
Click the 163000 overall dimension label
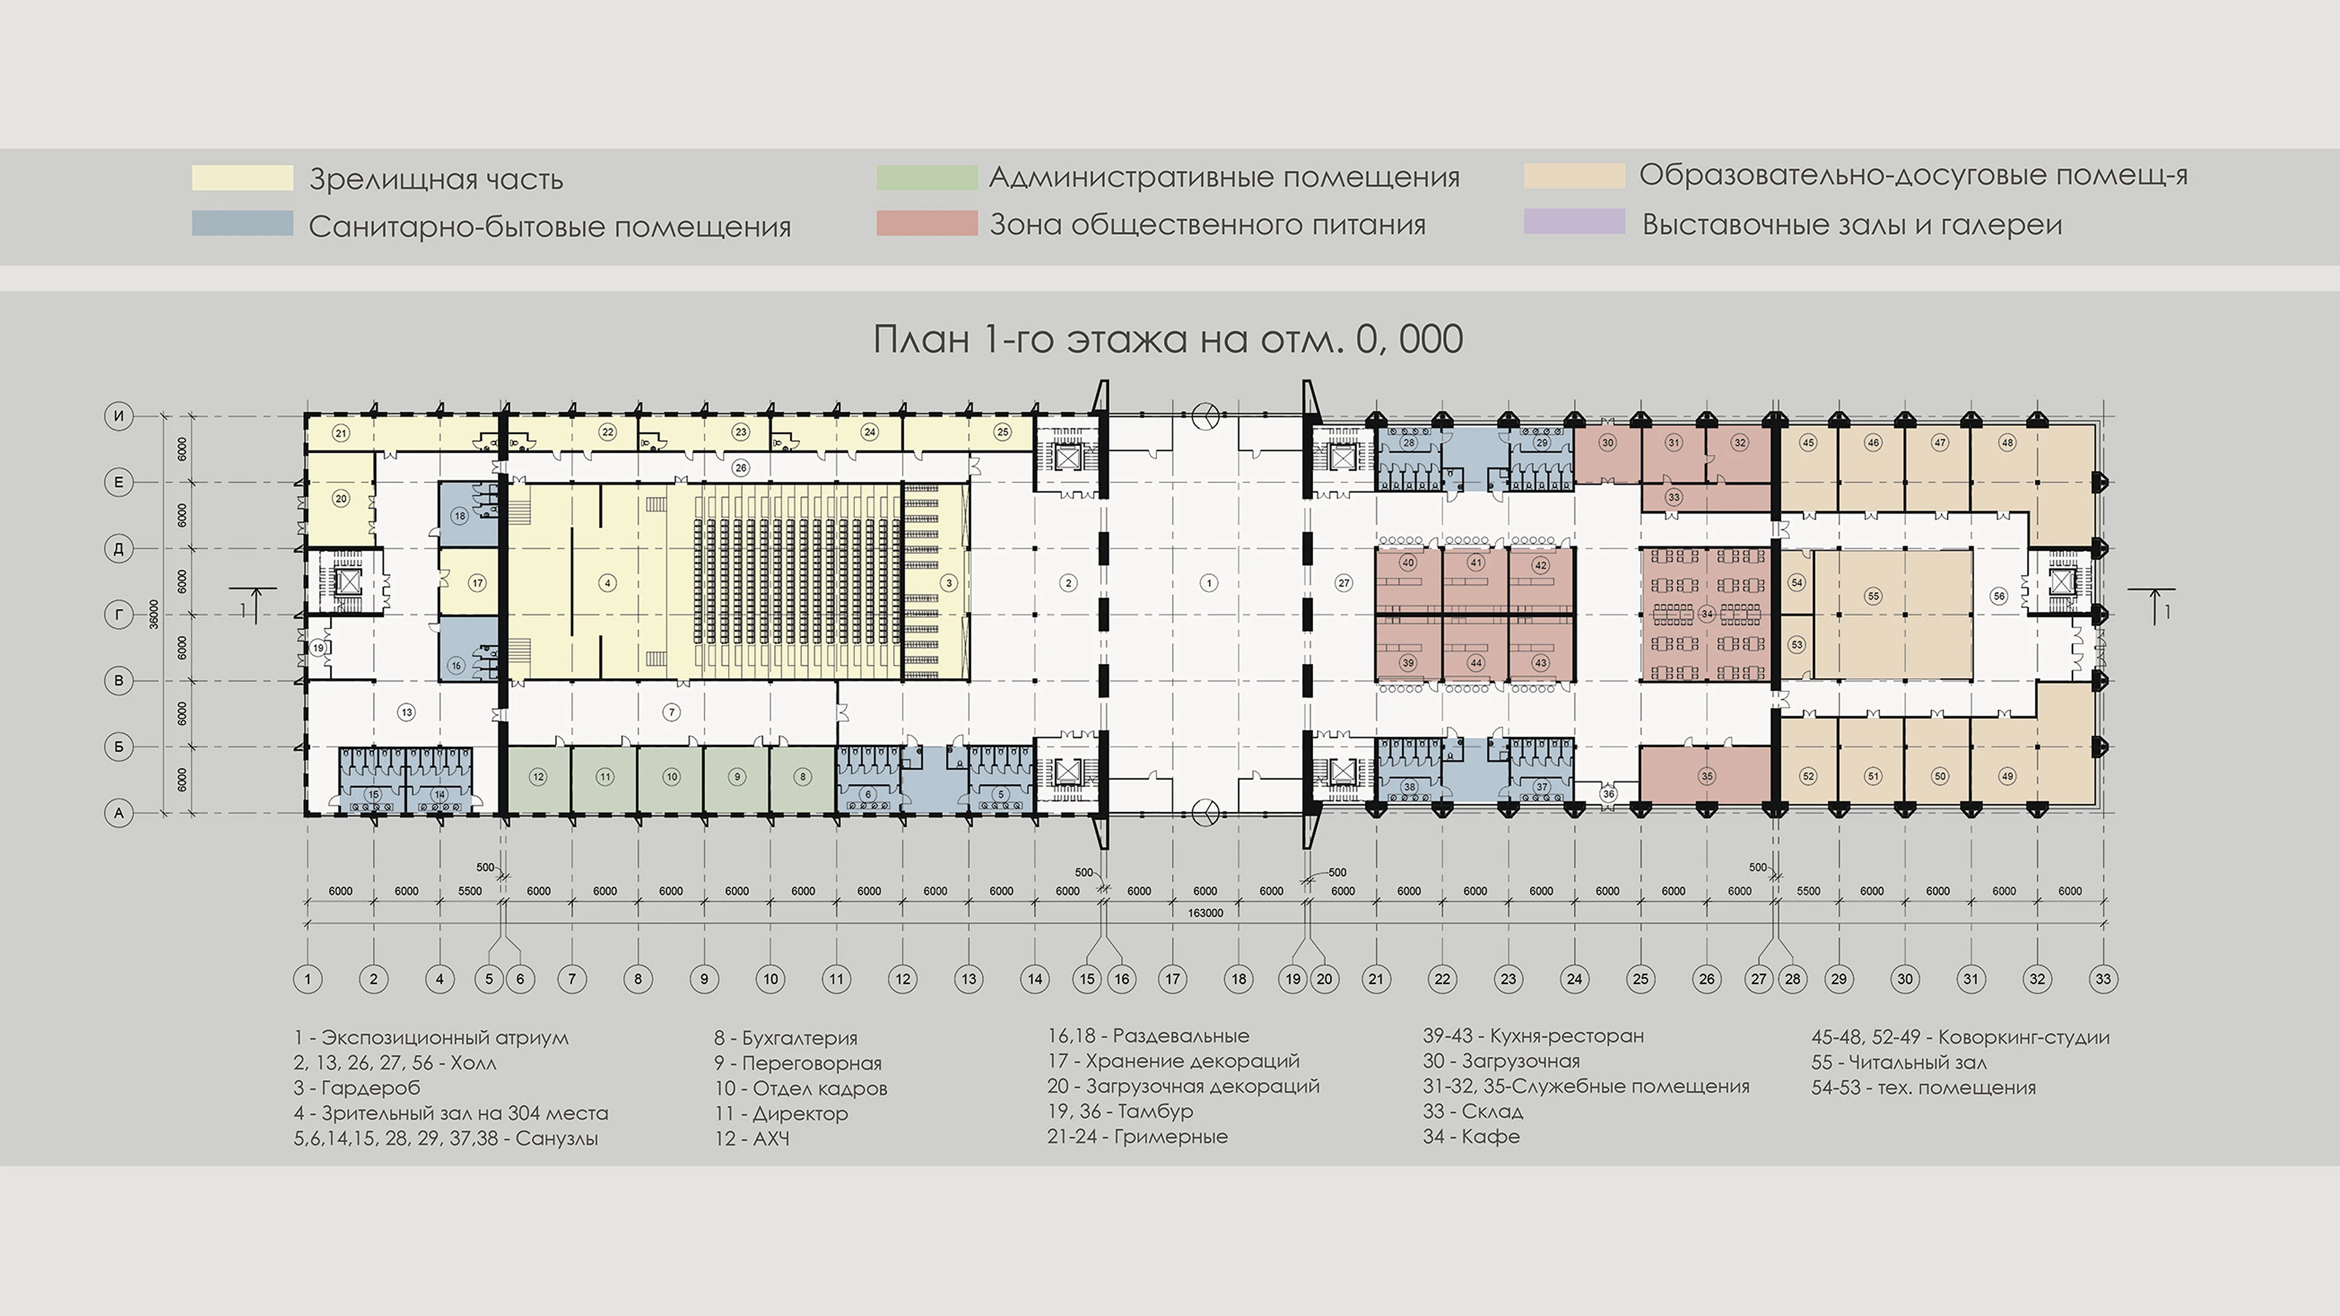click(1205, 913)
